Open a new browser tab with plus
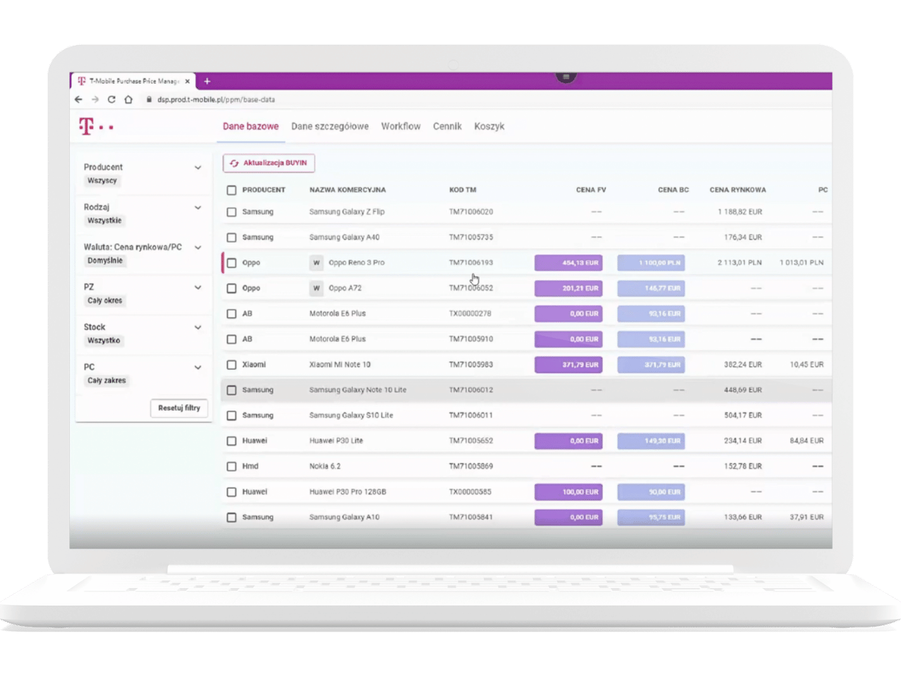The width and height of the screenshot is (901, 676). coord(207,81)
